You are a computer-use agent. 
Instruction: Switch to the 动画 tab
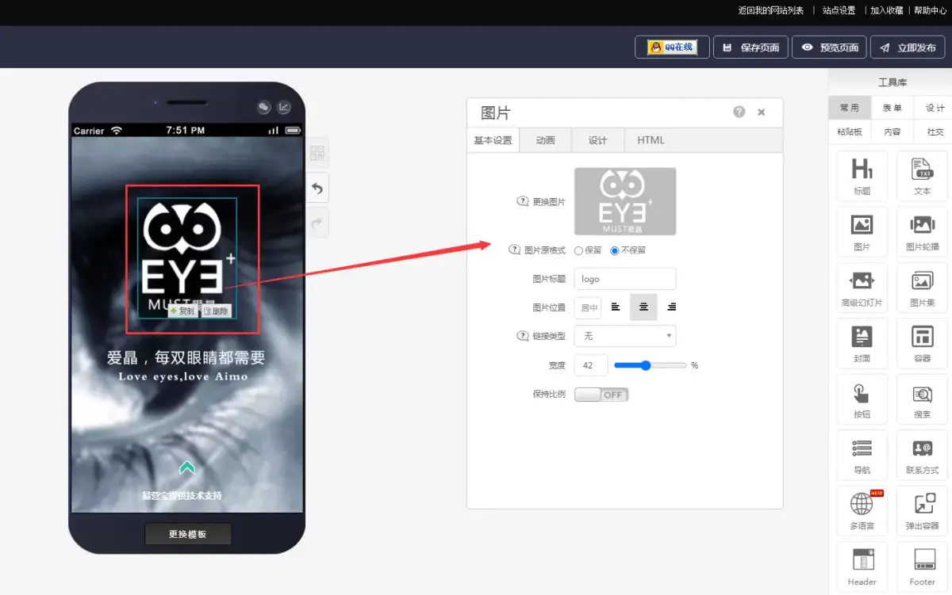545,140
